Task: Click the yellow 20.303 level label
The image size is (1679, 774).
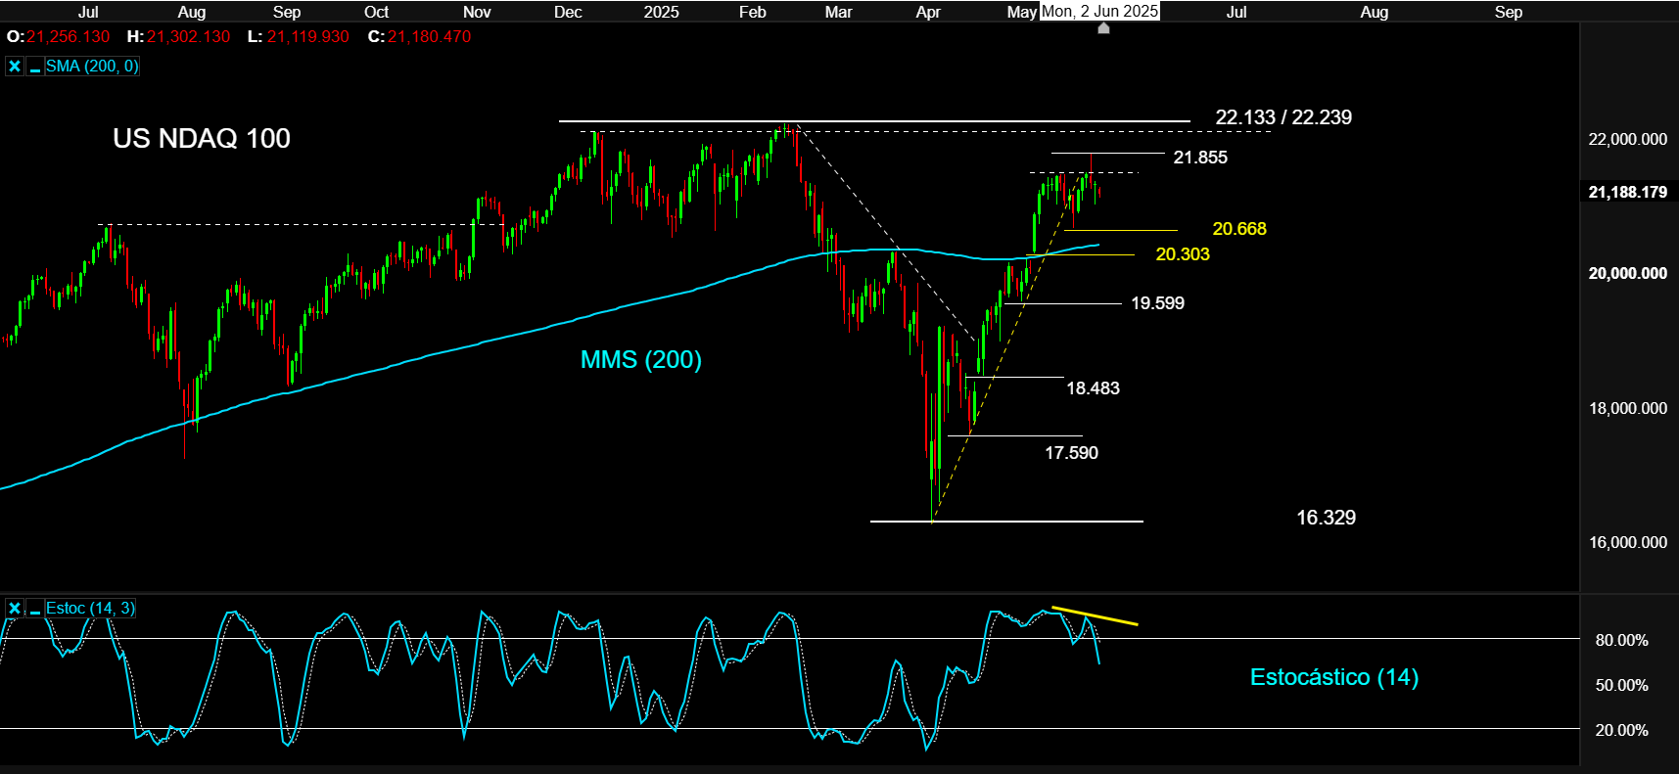Action: point(1183,254)
